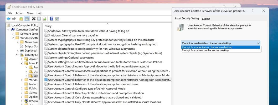Image resolution: width=278 pixels, height=105 pixels.
Task: Choose Prompt for consent on the secure desktop
Action: (221, 50)
